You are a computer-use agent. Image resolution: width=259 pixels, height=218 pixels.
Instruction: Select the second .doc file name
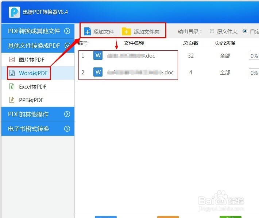coord(140,73)
